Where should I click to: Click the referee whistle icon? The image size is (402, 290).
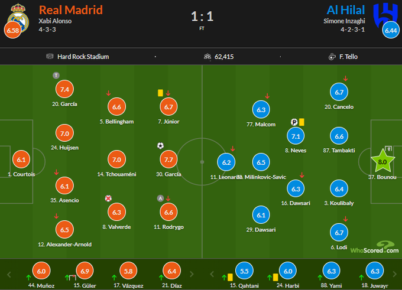tap(333, 57)
